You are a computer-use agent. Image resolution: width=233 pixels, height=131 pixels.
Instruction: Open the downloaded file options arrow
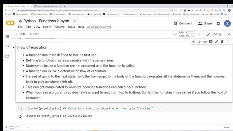click(28, 127)
